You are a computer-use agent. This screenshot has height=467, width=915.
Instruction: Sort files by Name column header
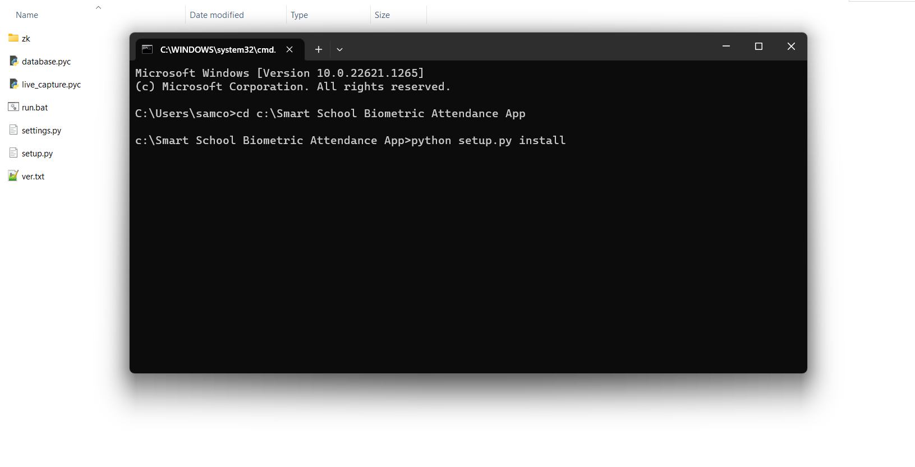pos(27,15)
